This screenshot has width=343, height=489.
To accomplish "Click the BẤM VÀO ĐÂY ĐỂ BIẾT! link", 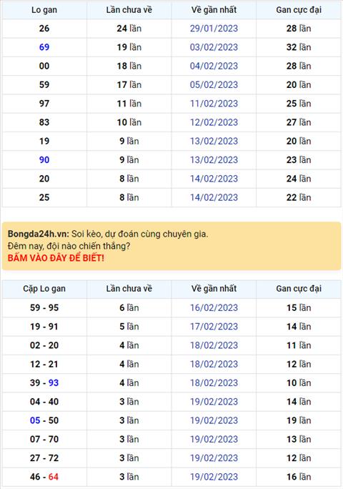I will pyautogui.click(x=56, y=258).
